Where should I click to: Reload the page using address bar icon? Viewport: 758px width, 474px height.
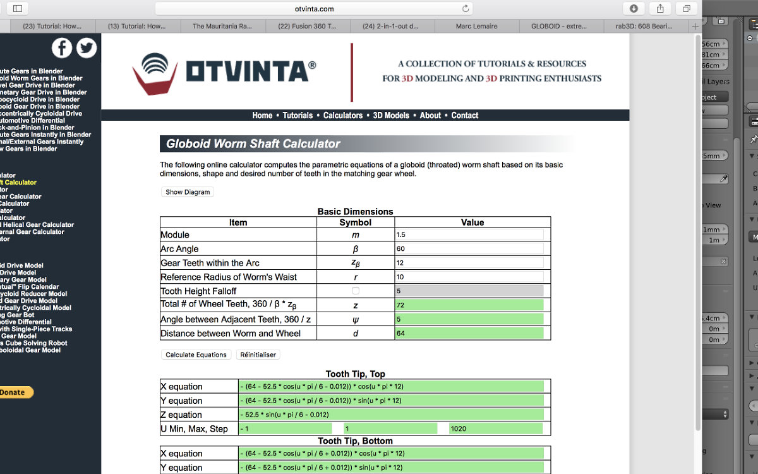tap(466, 9)
